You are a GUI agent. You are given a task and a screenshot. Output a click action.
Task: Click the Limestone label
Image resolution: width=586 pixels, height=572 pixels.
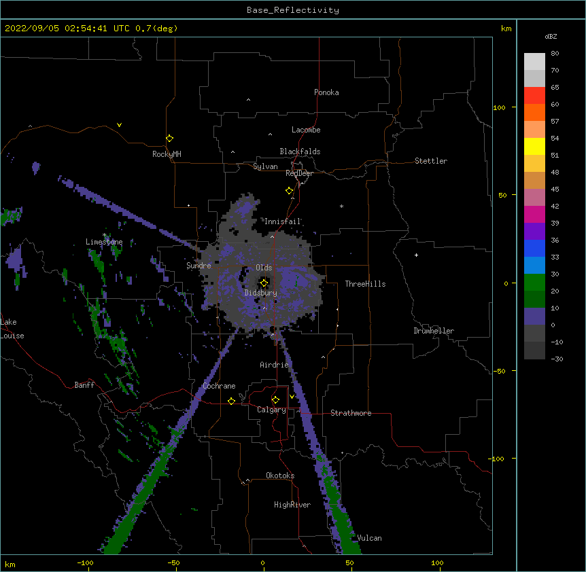click(x=104, y=242)
